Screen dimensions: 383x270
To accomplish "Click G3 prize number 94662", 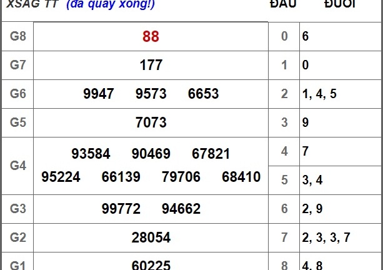I will tap(181, 209).
